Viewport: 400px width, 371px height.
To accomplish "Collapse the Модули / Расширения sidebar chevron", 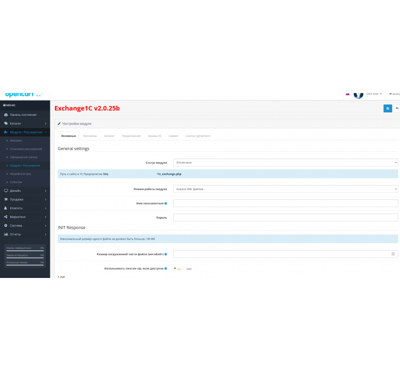I will pyautogui.click(x=46, y=132).
